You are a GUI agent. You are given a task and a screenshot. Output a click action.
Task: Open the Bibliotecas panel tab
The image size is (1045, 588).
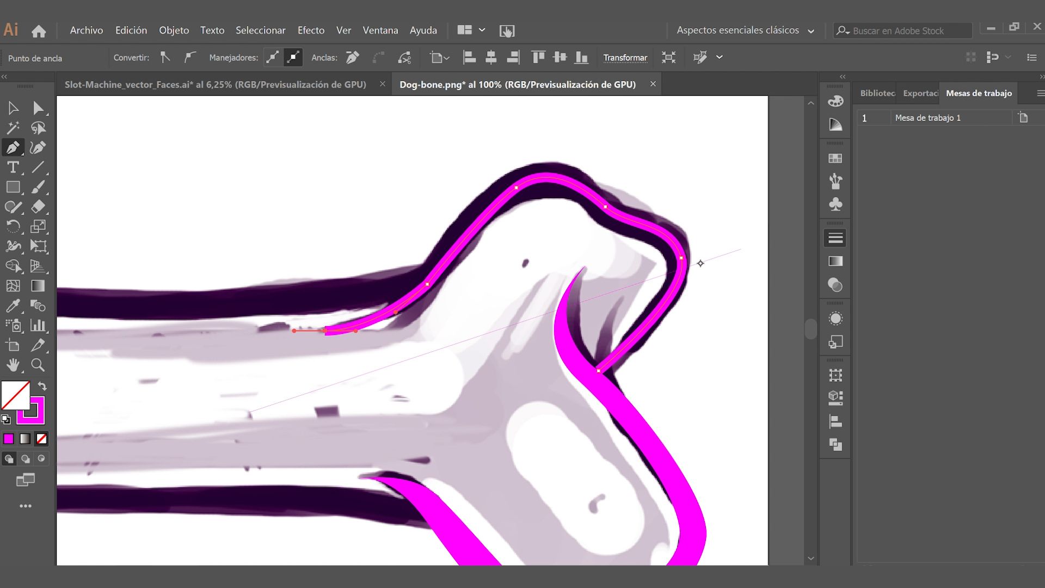[877, 93]
